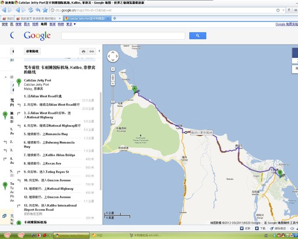
Task: Click the first blue back arrow in the toolbar
Action: point(4,10)
